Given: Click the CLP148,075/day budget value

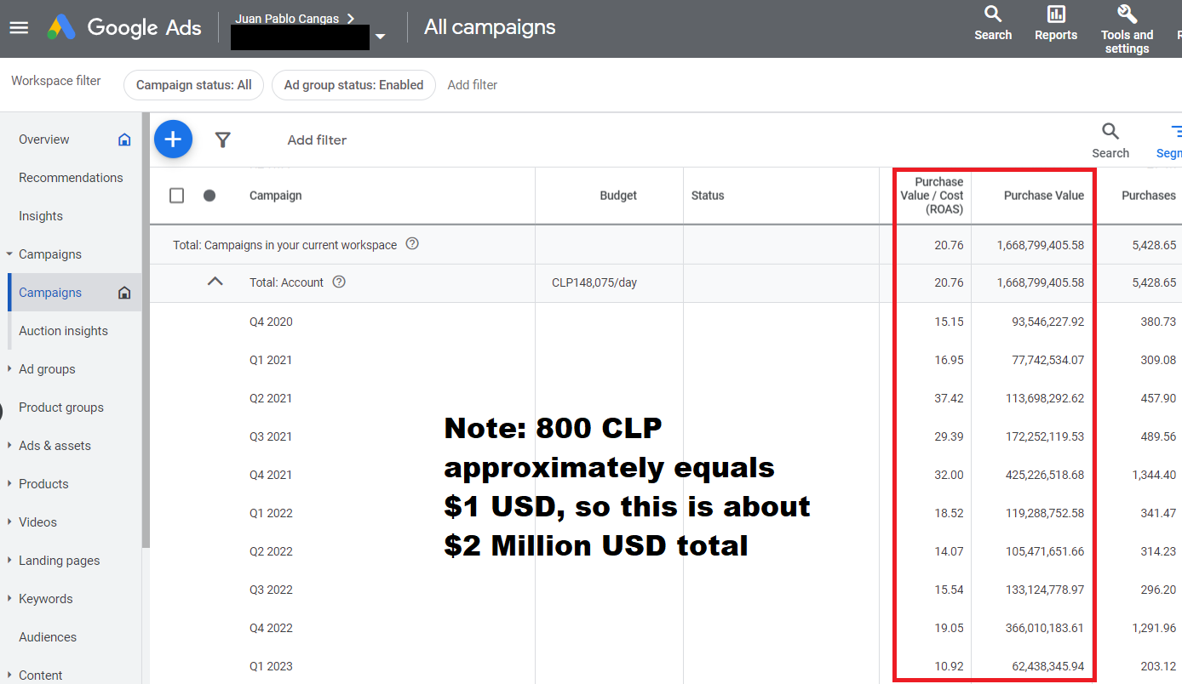Looking at the screenshot, I should coord(594,282).
